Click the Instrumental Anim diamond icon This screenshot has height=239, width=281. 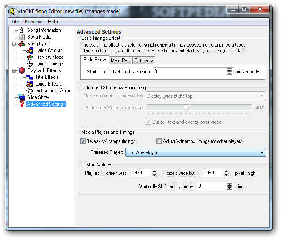[30, 91]
